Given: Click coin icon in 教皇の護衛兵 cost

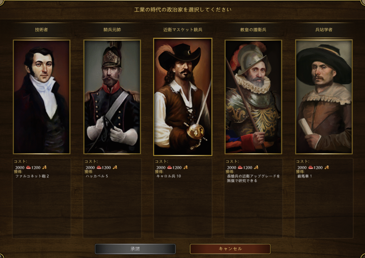Looking at the screenshot, I should click(256, 167).
